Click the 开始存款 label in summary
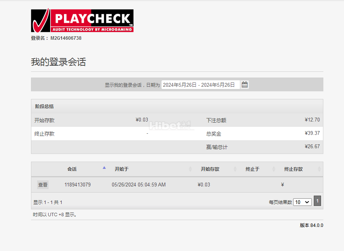The width and height of the screenshot is (344, 251). 44,120
